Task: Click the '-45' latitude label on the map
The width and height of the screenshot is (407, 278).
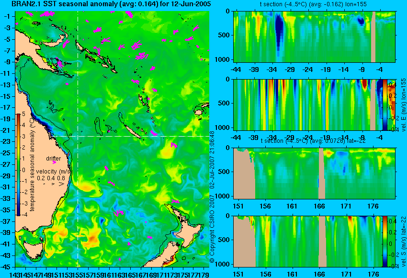Action: [6, 267]
